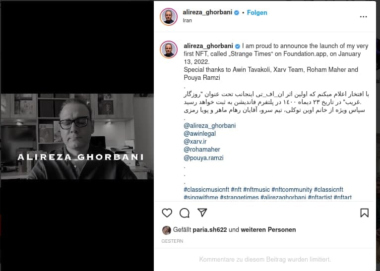Play the Alireza Ghorbani video

point(77,136)
